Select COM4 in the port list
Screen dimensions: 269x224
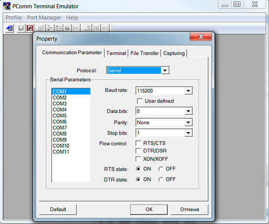(x=71, y=110)
